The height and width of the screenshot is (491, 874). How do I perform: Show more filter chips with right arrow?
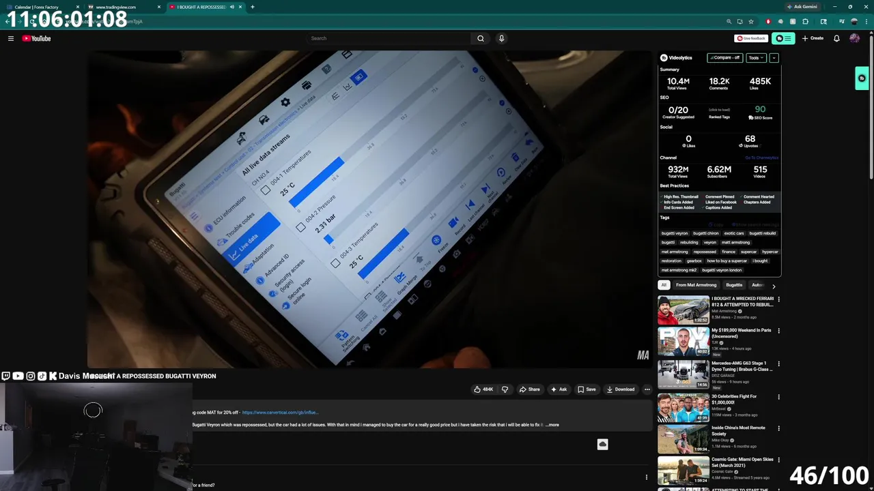click(774, 286)
